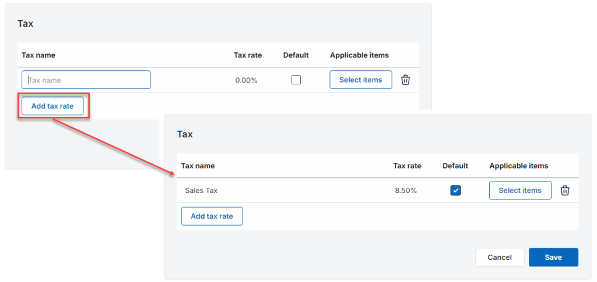Edit the 8.50% tax rate value
The image size is (597, 282).
[406, 191]
